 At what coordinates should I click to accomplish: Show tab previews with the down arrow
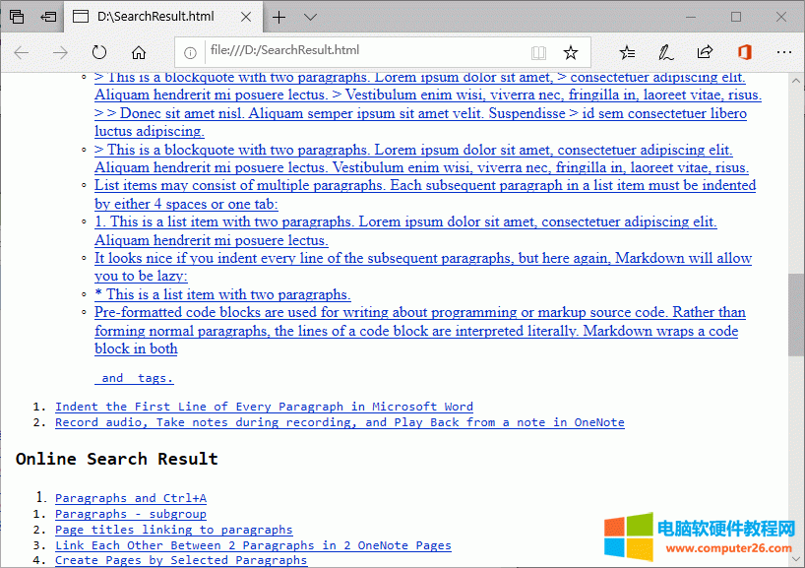[309, 17]
